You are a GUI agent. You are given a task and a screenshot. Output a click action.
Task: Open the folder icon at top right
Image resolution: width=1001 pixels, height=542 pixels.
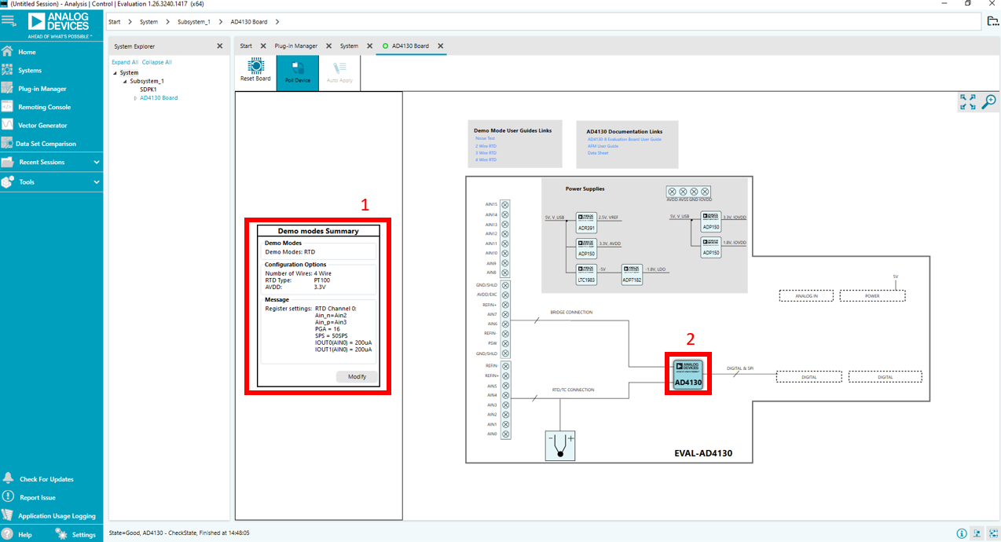coord(993,21)
